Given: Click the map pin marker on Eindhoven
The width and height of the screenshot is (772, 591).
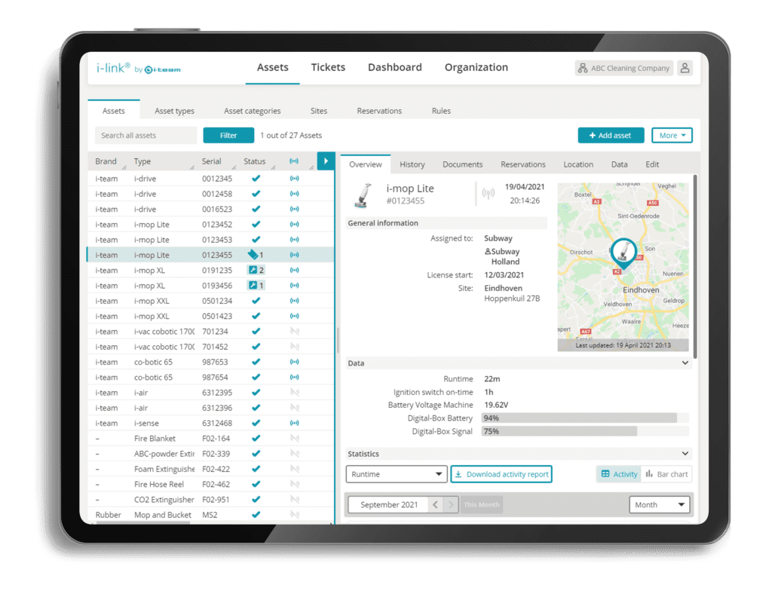Looking at the screenshot, I should click(x=623, y=251).
